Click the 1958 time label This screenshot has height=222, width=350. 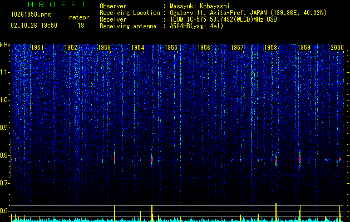click(270, 48)
